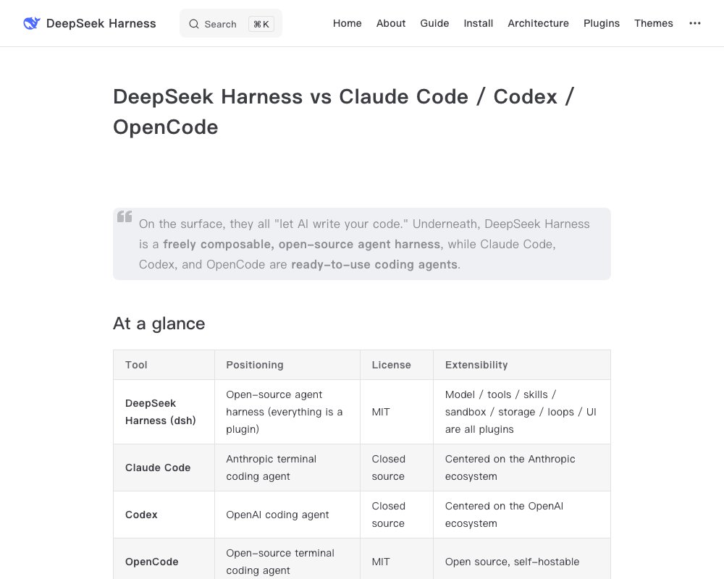Click the MIT license cell for DeepSeek Harness
The image size is (724, 579).
(397, 412)
